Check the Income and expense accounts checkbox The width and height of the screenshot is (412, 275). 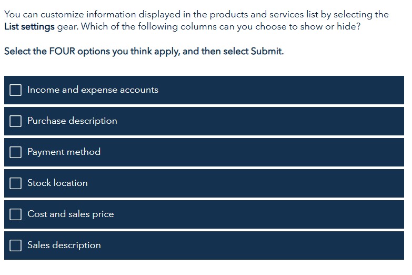click(x=15, y=90)
